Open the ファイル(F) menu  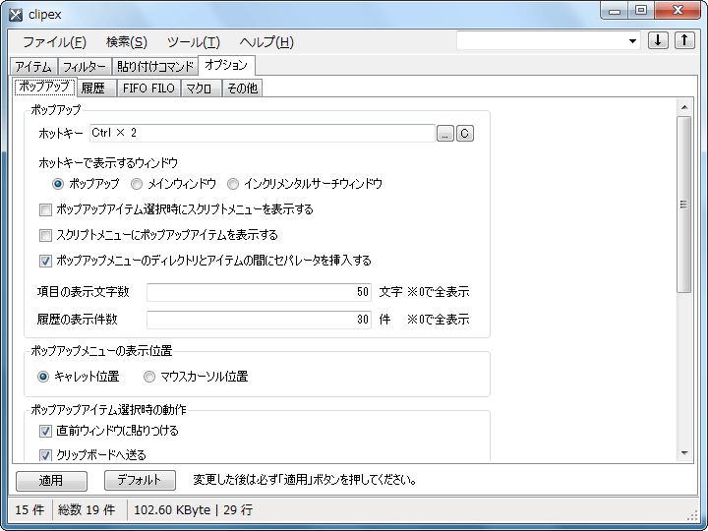[x=54, y=42]
